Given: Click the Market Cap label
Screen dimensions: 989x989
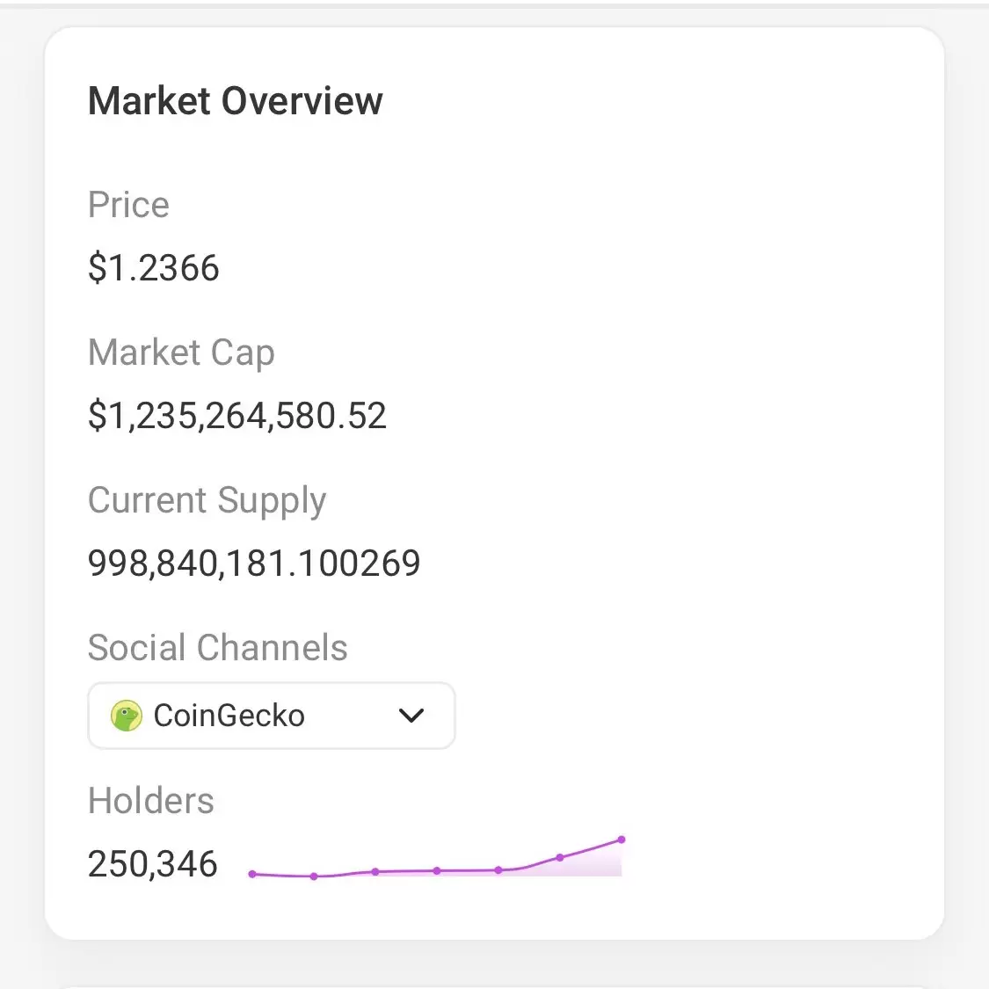Looking at the screenshot, I should point(182,353).
